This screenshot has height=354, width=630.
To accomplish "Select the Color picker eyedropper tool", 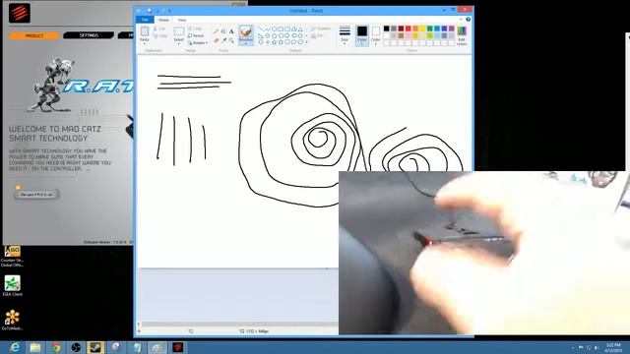I will (223, 40).
